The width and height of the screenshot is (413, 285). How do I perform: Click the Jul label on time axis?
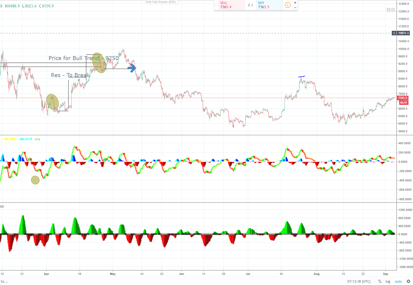click(248, 274)
